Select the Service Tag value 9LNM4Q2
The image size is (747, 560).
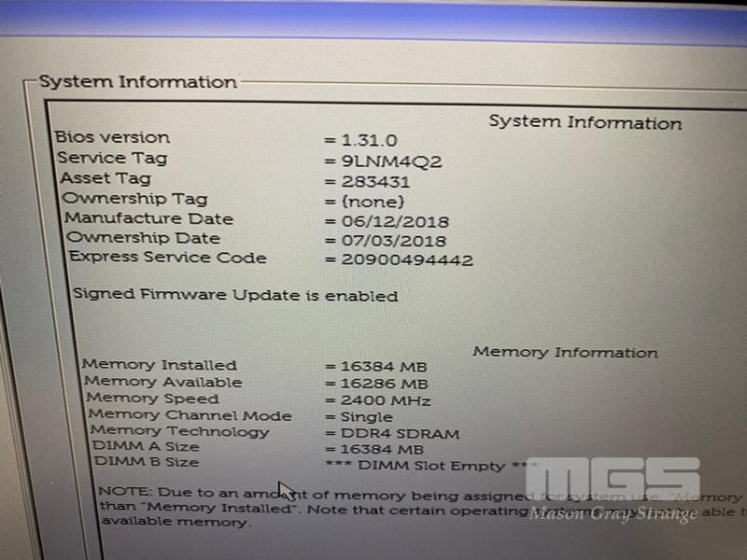coord(391,161)
